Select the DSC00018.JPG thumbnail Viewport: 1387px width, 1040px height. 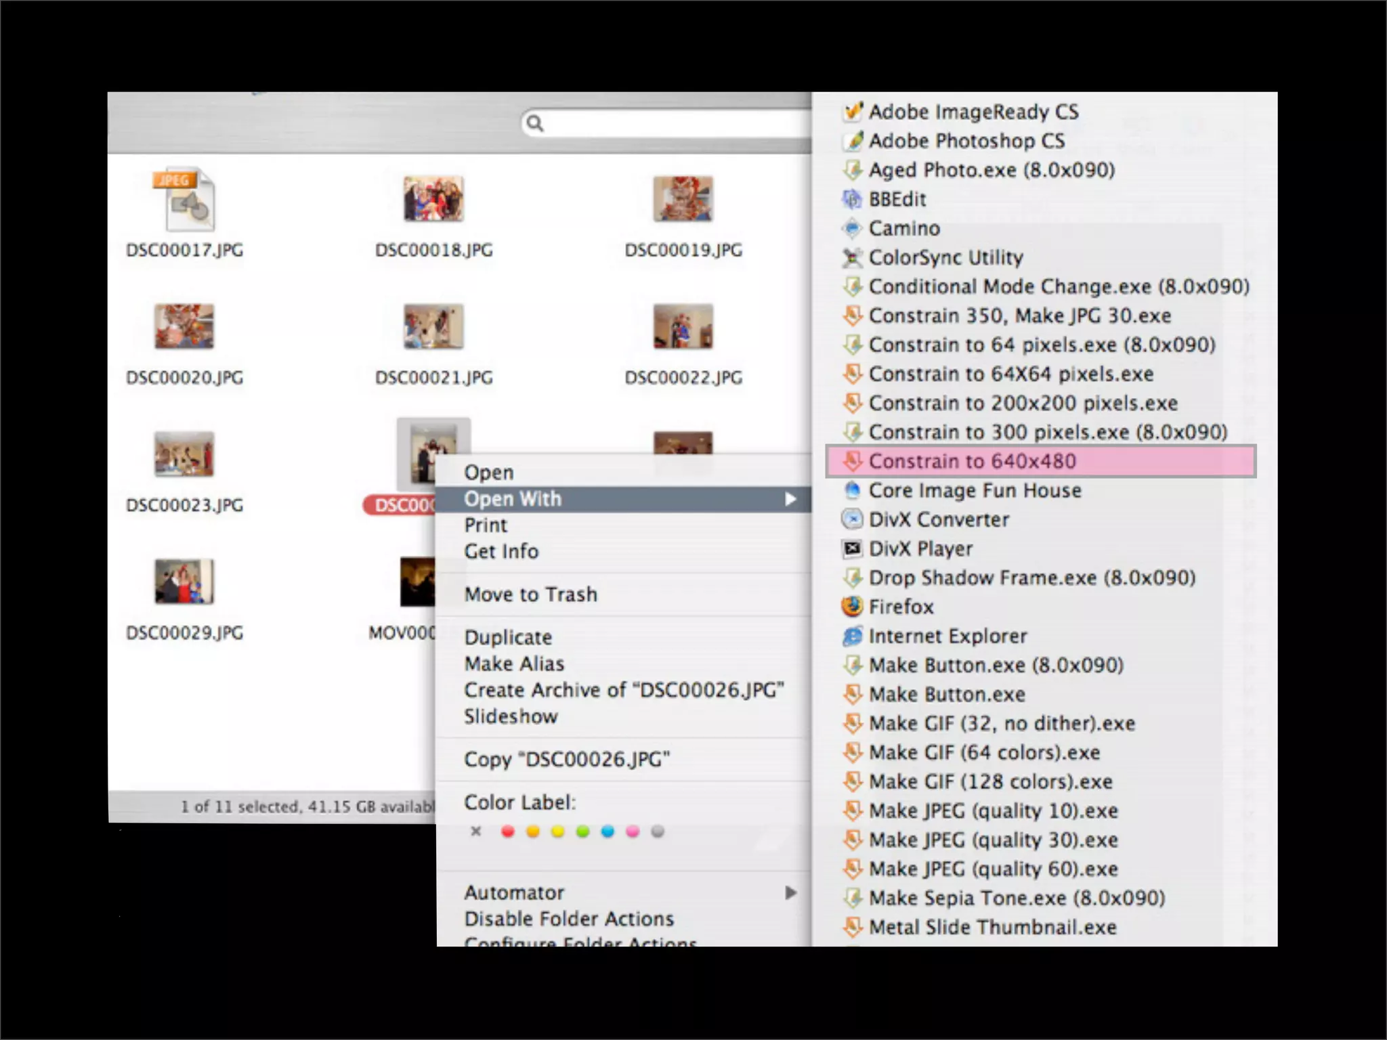pyautogui.click(x=433, y=199)
